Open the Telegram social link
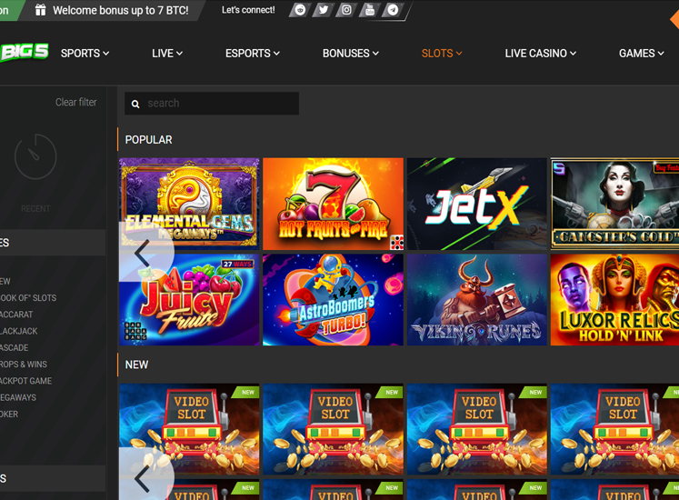The image size is (679, 500). 393,10
